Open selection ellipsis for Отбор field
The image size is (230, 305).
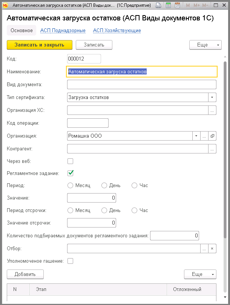204,249
